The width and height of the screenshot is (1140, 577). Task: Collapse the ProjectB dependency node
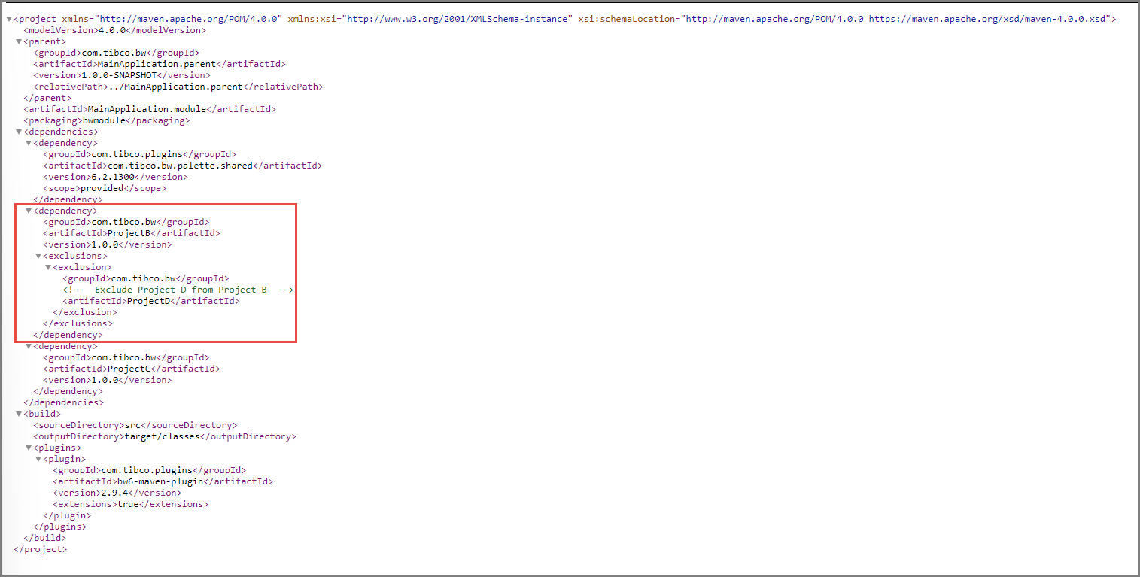(29, 211)
